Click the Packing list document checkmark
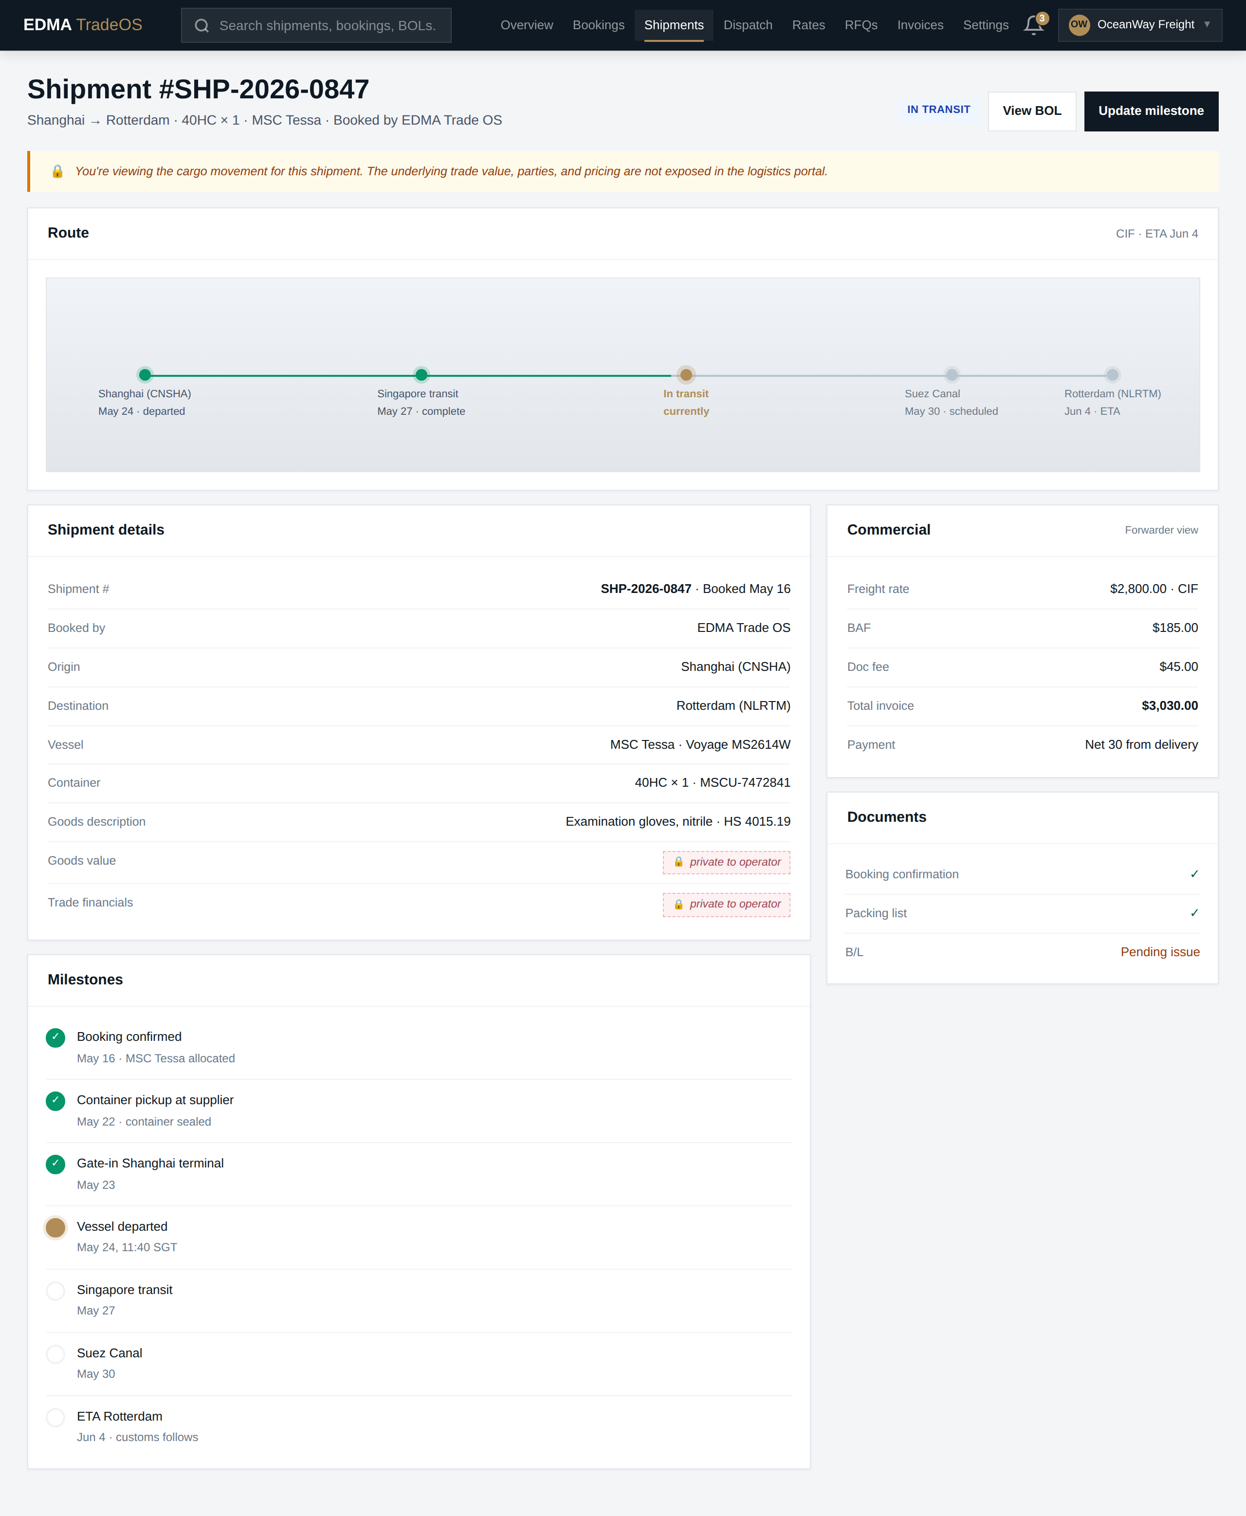Image resolution: width=1246 pixels, height=1516 pixels. click(1193, 912)
